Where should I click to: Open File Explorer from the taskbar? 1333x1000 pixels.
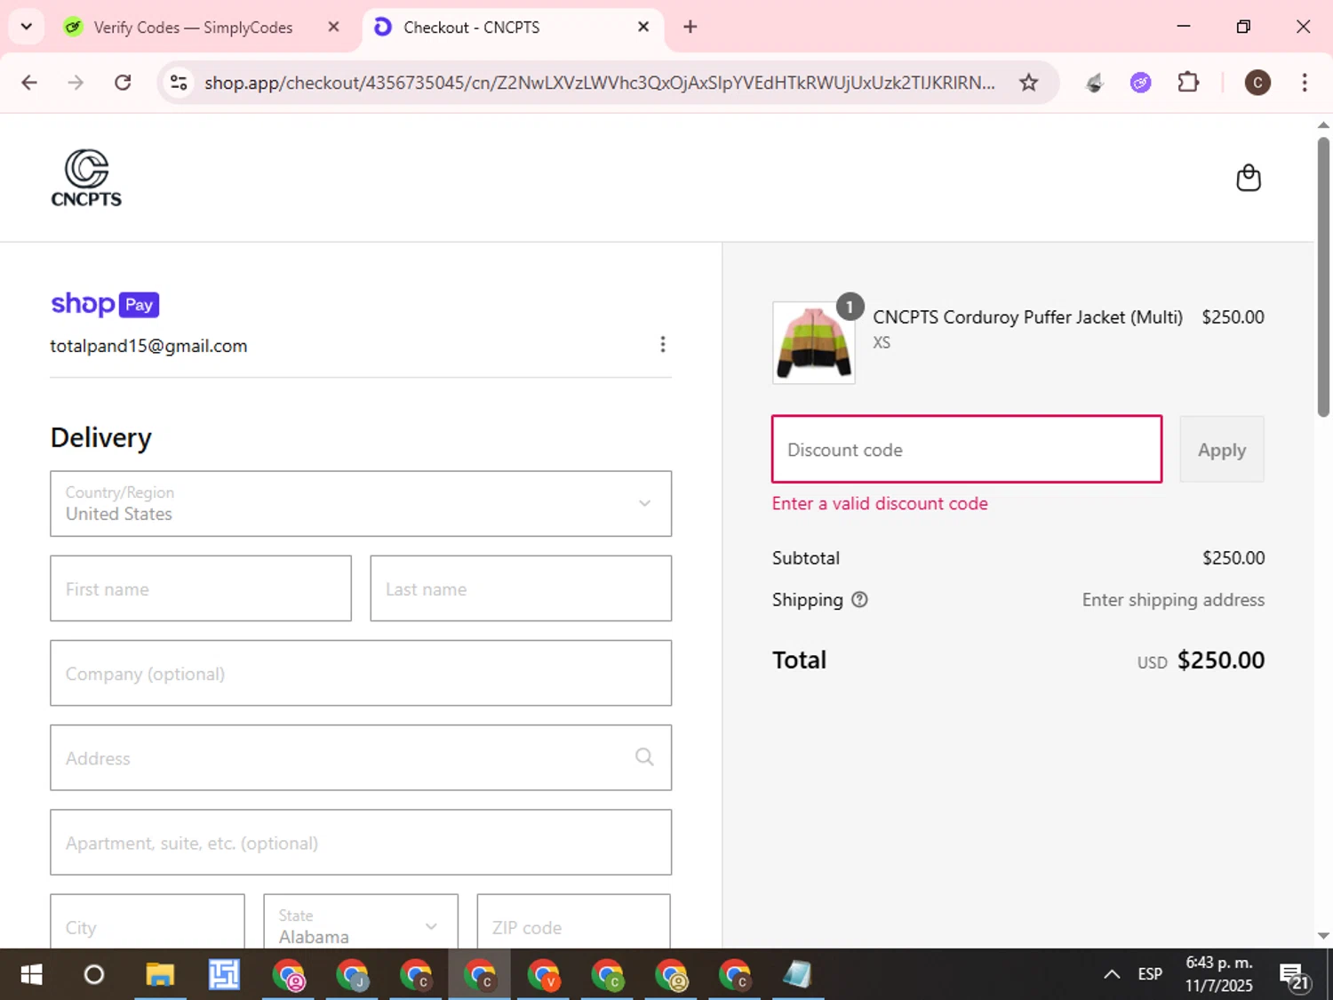click(160, 975)
